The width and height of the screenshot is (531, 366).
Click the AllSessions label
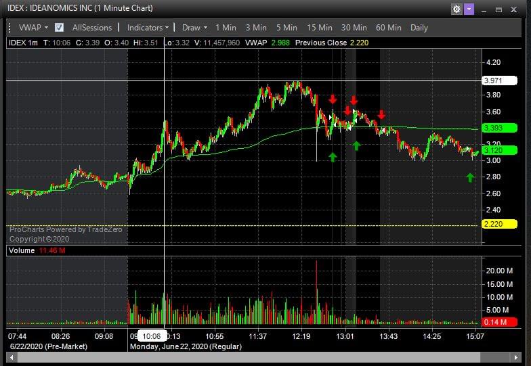click(92, 28)
